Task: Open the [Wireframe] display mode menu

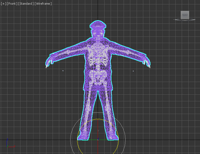Action: 43,4
